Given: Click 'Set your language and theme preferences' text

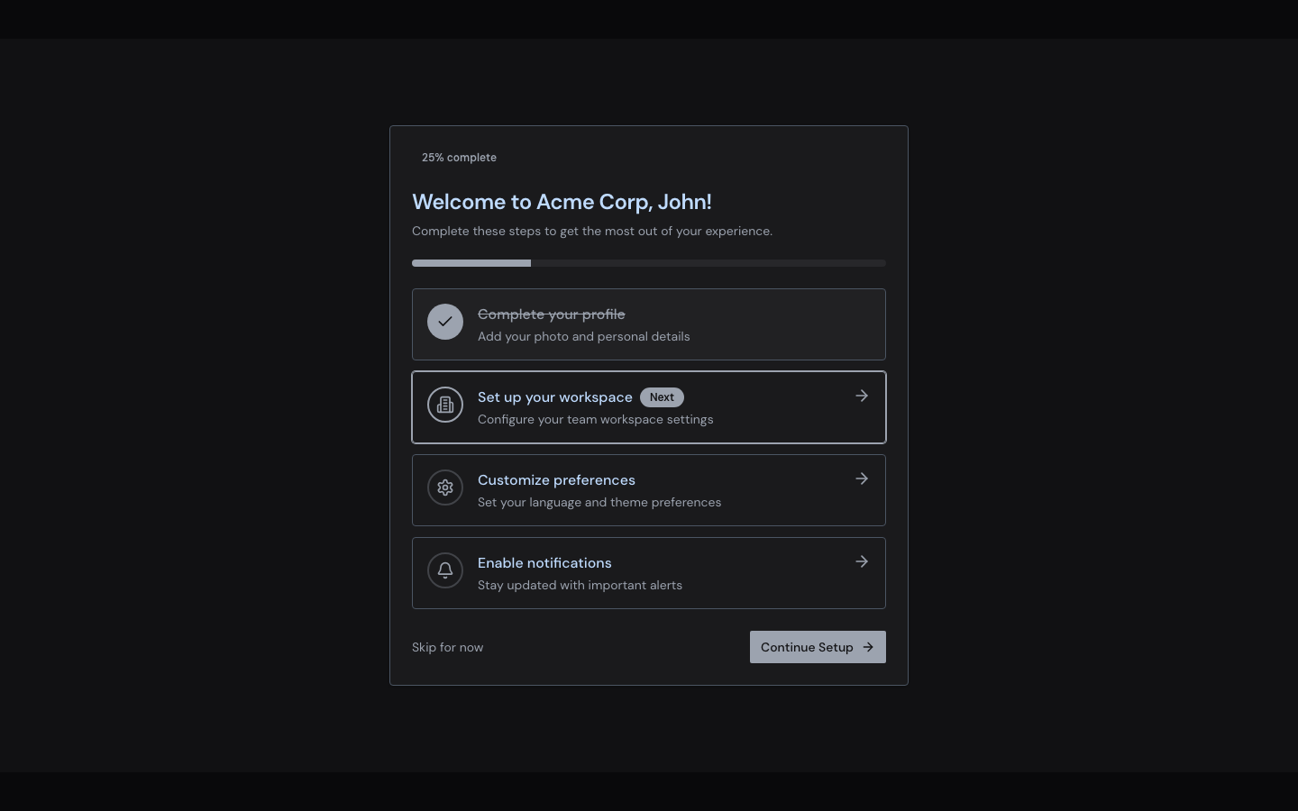Looking at the screenshot, I should click(x=599, y=502).
